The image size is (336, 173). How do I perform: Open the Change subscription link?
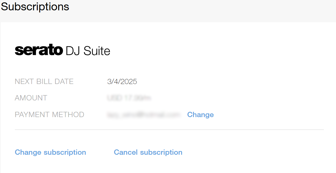(x=50, y=152)
